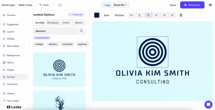Expand the Brand Kit dropdown
The height and width of the screenshot is (110, 215).
coord(120,5)
